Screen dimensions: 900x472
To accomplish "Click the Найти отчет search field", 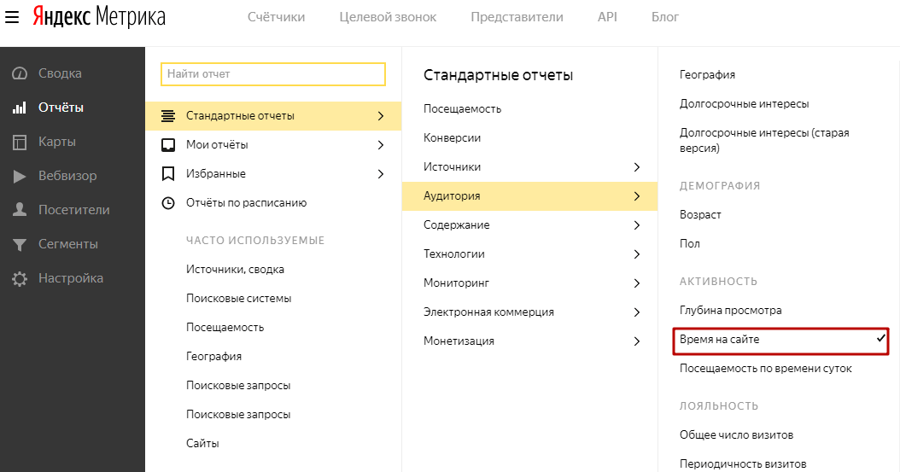I will pyautogui.click(x=273, y=74).
